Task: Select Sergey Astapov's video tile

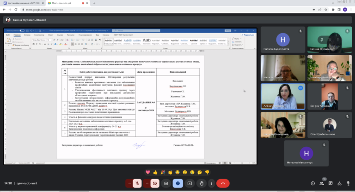Action: click(x=330, y=97)
